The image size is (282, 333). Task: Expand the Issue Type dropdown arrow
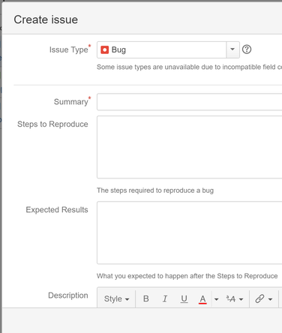(x=232, y=49)
